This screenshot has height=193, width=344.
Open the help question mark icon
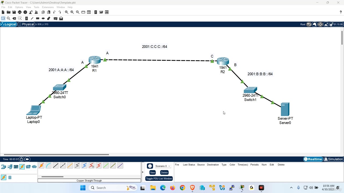pos(341,12)
